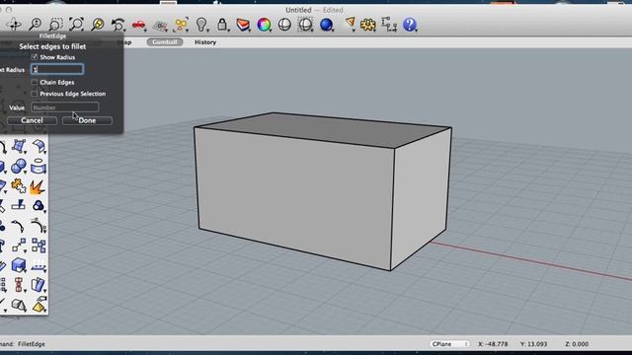Click the Next Radius input field
This screenshot has height=355, width=632.
[57, 69]
